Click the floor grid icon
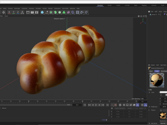167x125 pixels. pyautogui.click(x=78, y=12)
